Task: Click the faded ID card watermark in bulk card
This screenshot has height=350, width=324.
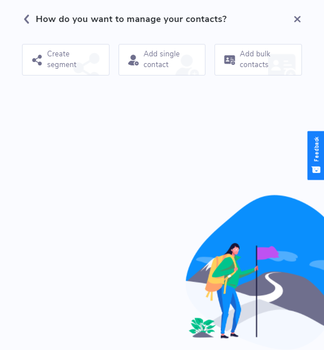Action: (282, 64)
